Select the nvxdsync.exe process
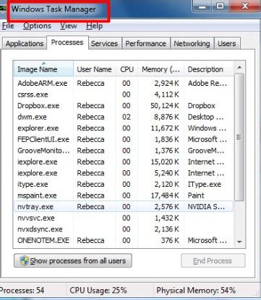Viewport: 261px width, 300px height. coord(124,229)
